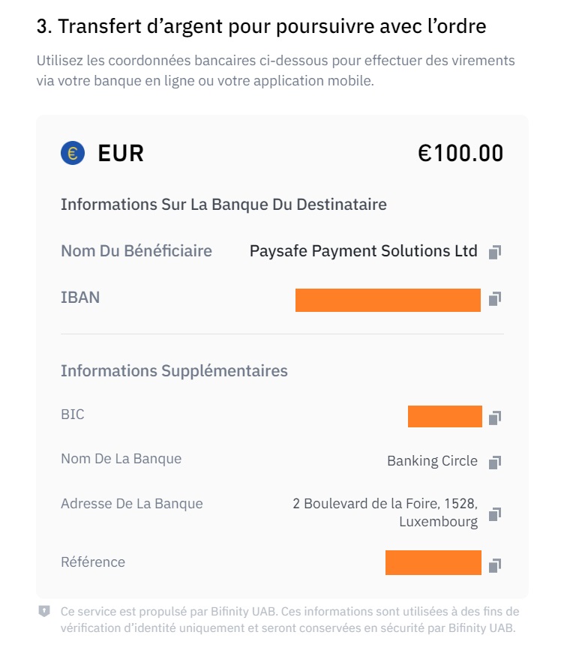570x653 pixels.
Task: Click the Transfert d'argent step heading
Action: tap(261, 26)
